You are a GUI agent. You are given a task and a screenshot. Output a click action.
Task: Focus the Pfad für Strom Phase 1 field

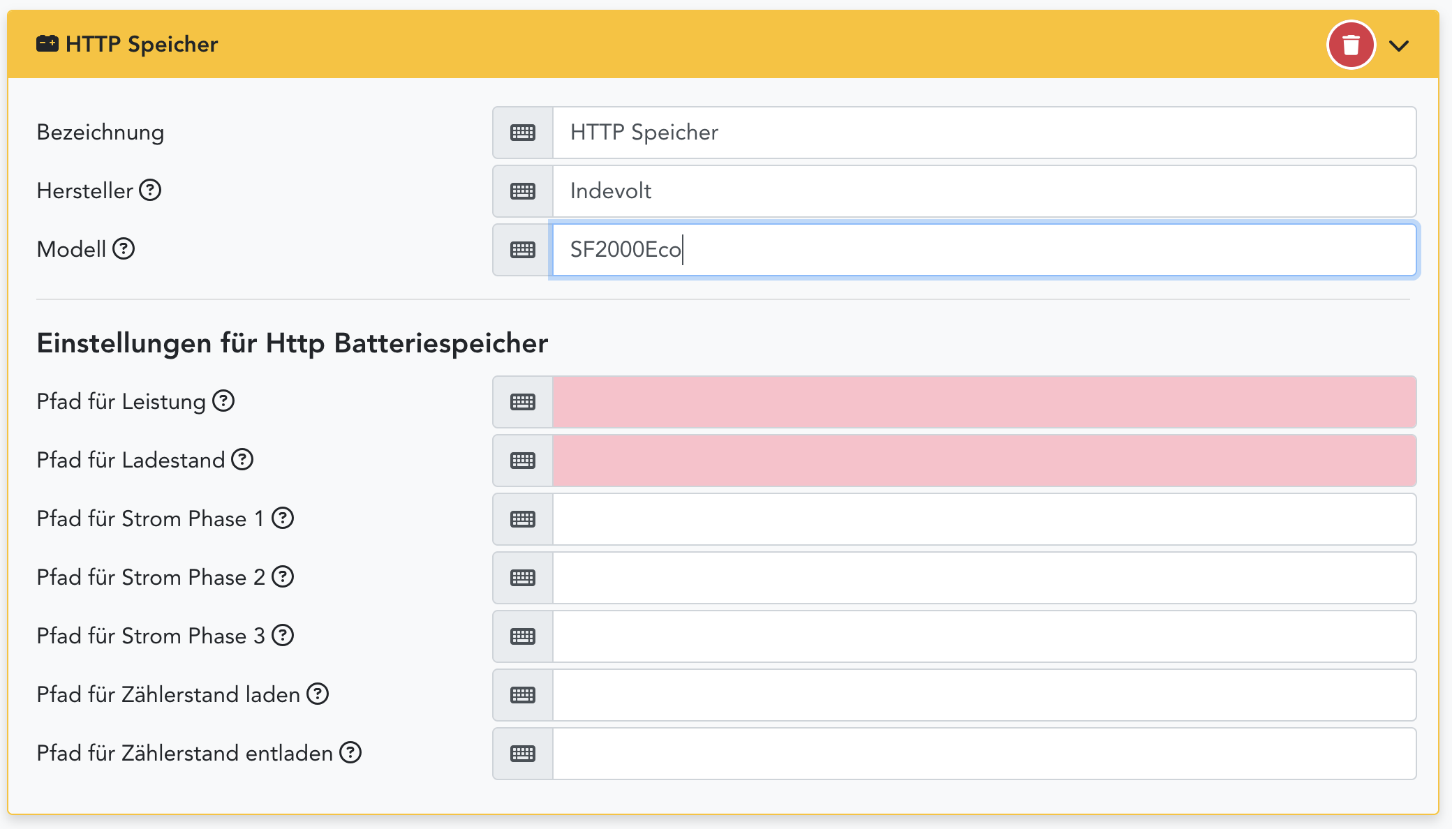click(984, 519)
